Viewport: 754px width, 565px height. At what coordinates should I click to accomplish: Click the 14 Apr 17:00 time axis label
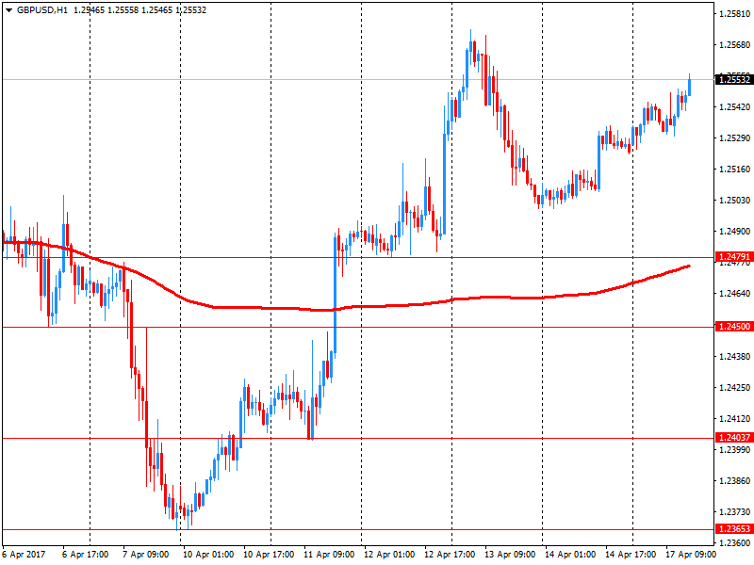[x=631, y=555]
